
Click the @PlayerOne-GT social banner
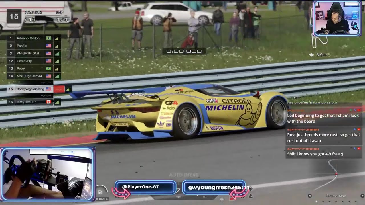(x=145, y=187)
